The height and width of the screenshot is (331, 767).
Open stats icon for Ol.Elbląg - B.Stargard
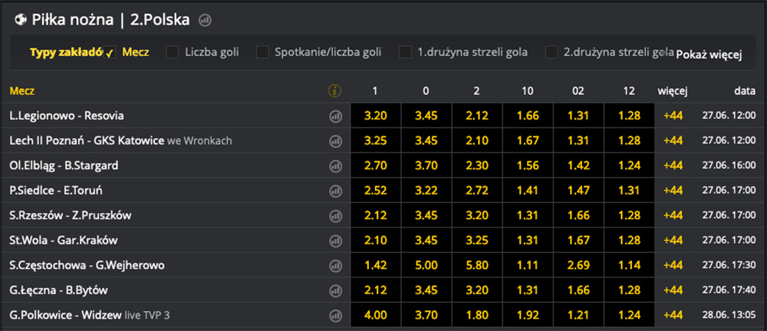(335, 165)
